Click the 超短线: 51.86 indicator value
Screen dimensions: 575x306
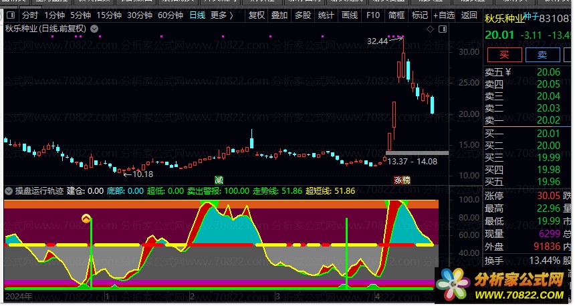click(330, 191)
